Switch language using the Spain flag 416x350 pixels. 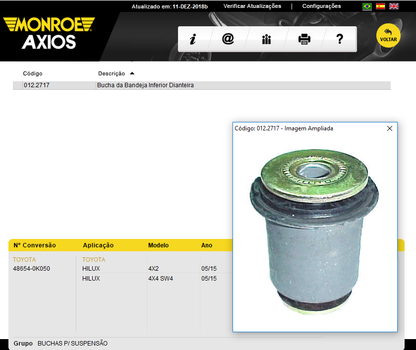coord(380,6)
